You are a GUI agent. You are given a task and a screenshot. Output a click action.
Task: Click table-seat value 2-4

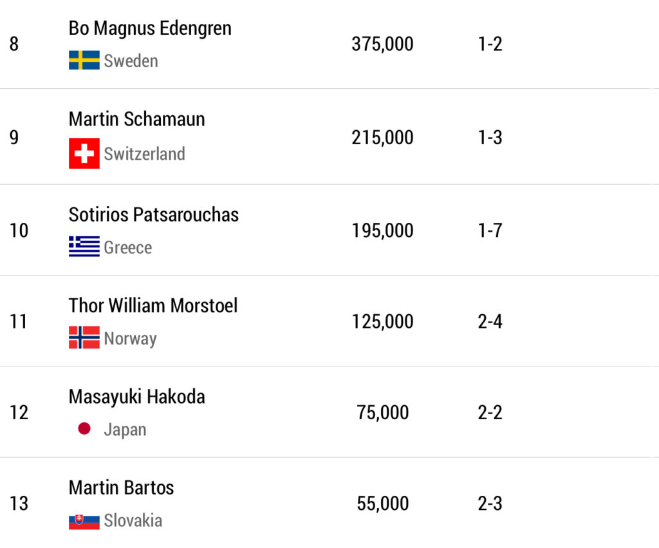(490, 321)
